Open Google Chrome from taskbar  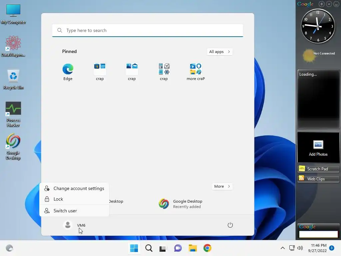[207, 248]
